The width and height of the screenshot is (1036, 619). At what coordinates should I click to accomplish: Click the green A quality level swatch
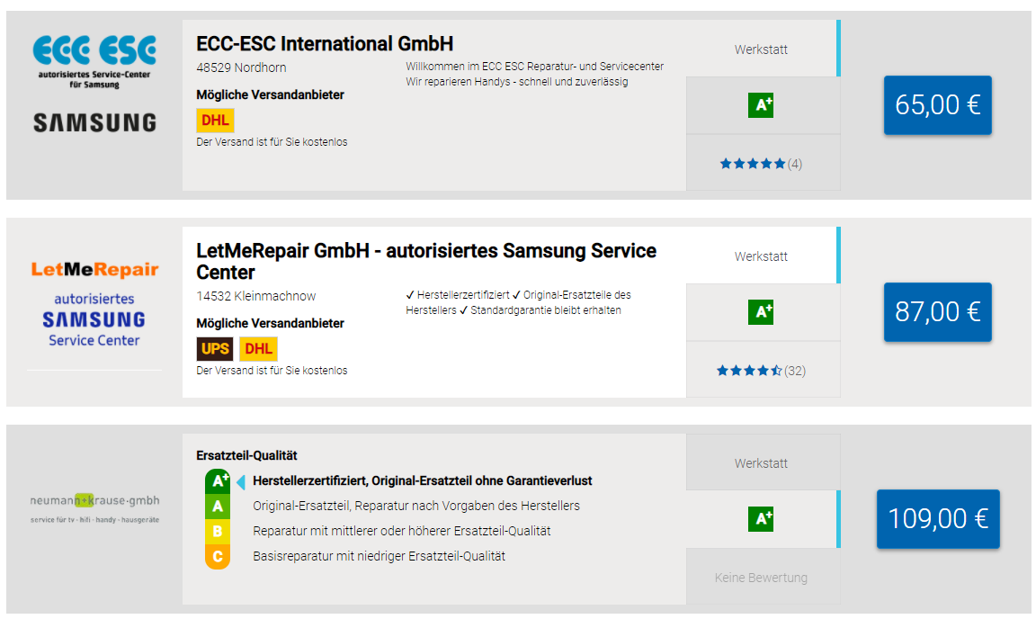coord(218,507)
